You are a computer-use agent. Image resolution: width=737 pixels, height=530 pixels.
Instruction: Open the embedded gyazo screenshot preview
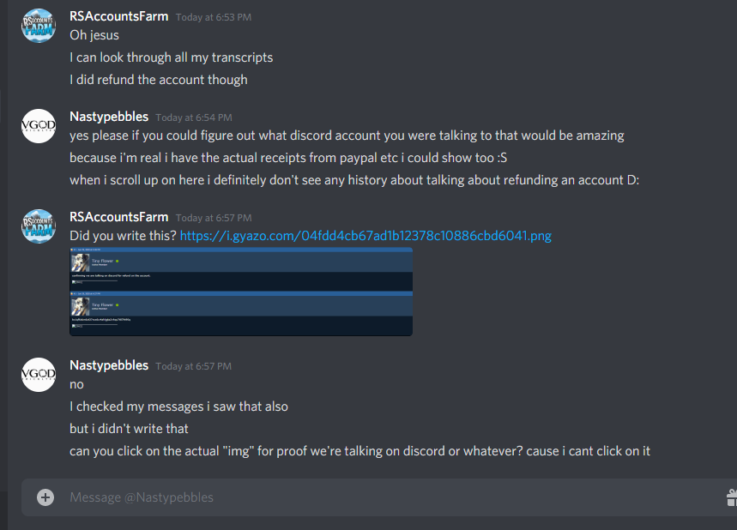tap(241, 292)
